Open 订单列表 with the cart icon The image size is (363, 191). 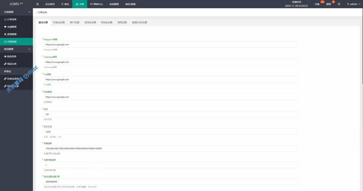pyautogui.click(x=10, y=19)
